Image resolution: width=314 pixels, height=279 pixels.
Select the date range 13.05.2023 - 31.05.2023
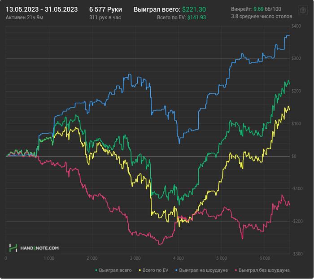(42, 9)
